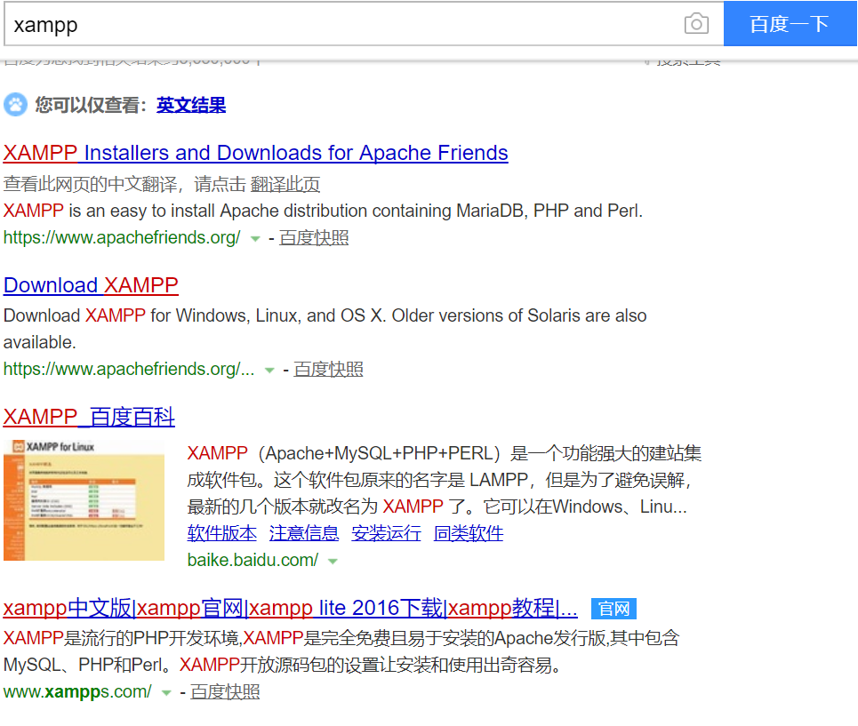Open 百度快照 for the Download XAMPP result
This screenshot has height=726, width=858.
pos(328,370)
